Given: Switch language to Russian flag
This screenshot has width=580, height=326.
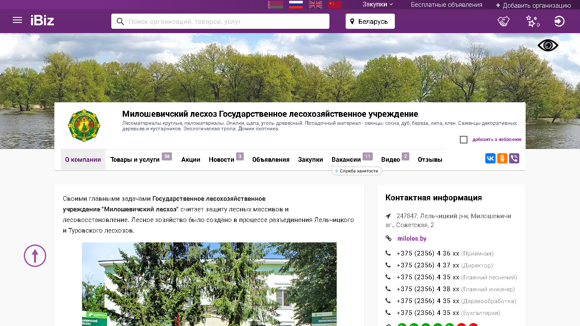Looking at the screenshot, I should click(x=296, y=5).
